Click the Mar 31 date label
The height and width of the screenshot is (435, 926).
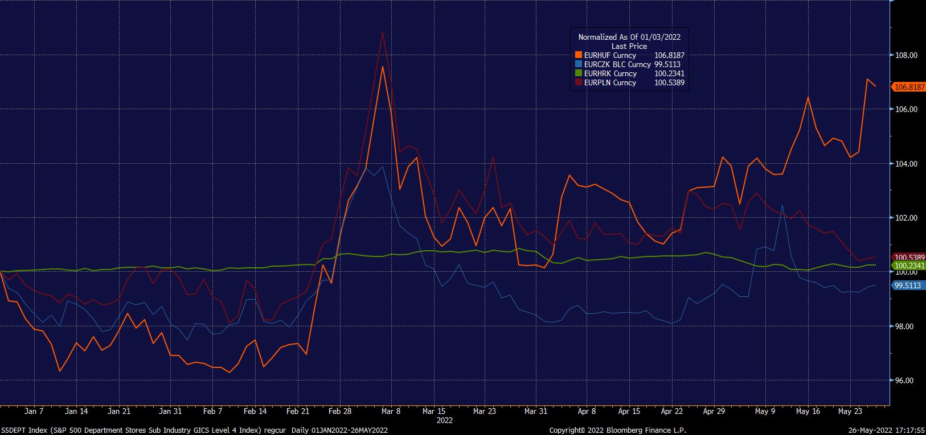(535, 411)
